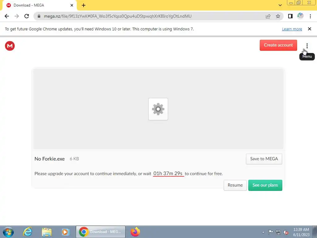Select the Download - MEGA tab
Viewport: 317px width, 238px height.
[x=39, y=5]
